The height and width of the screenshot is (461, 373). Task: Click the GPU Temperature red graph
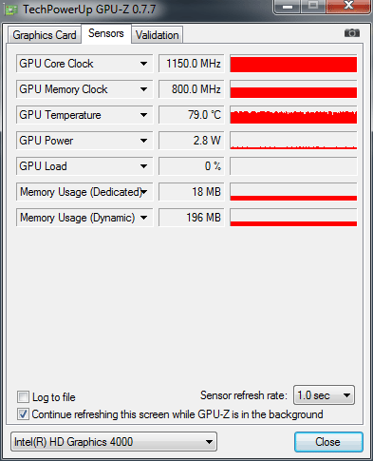point(293,115)
